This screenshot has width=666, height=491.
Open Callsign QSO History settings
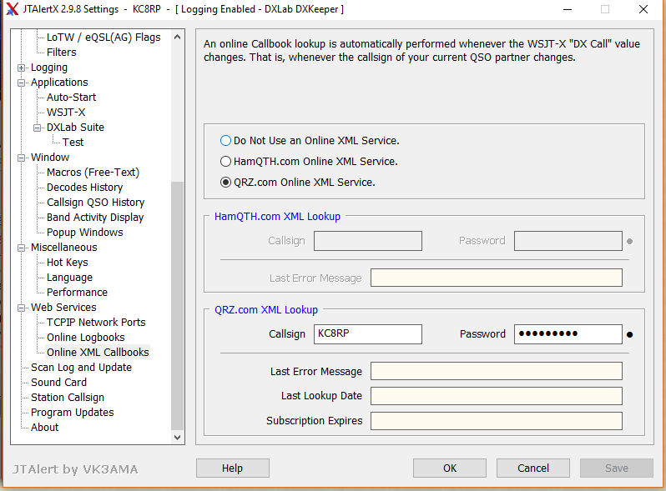point(96,203)
